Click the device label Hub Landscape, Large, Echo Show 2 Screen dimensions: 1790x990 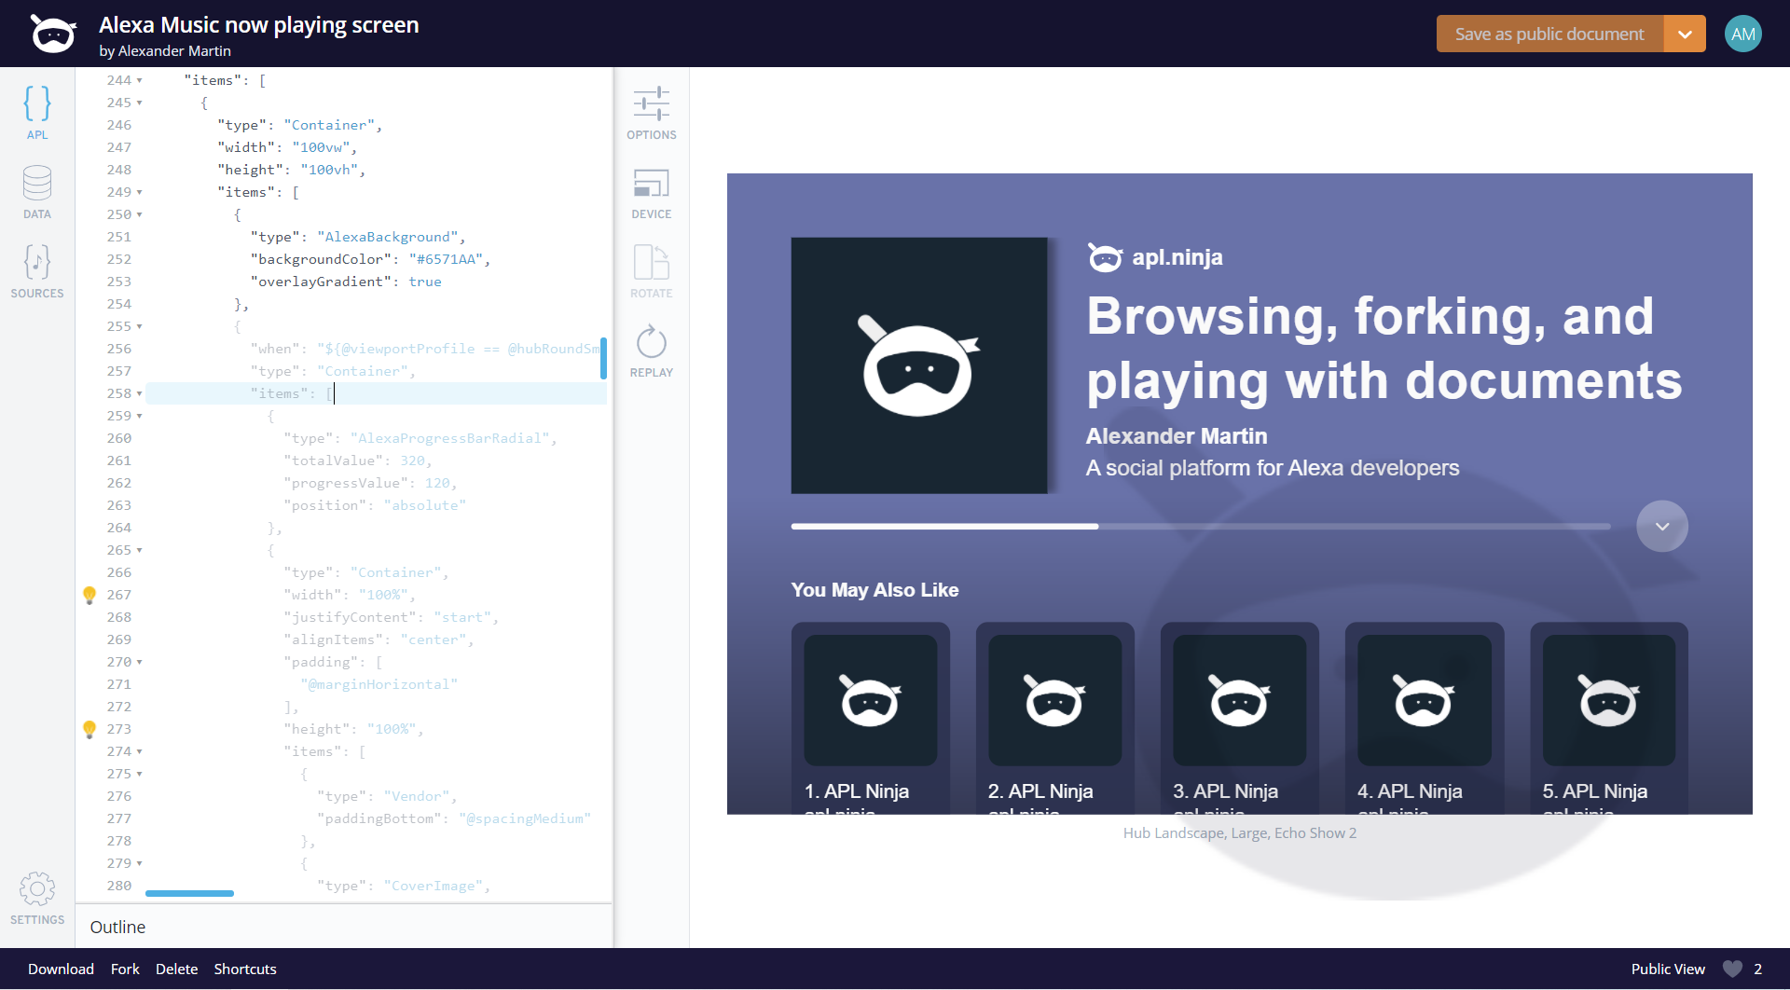1240,832
